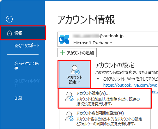
Task: Click the このアカウントに Web を介して bullet text
Action: pos(131,79)
